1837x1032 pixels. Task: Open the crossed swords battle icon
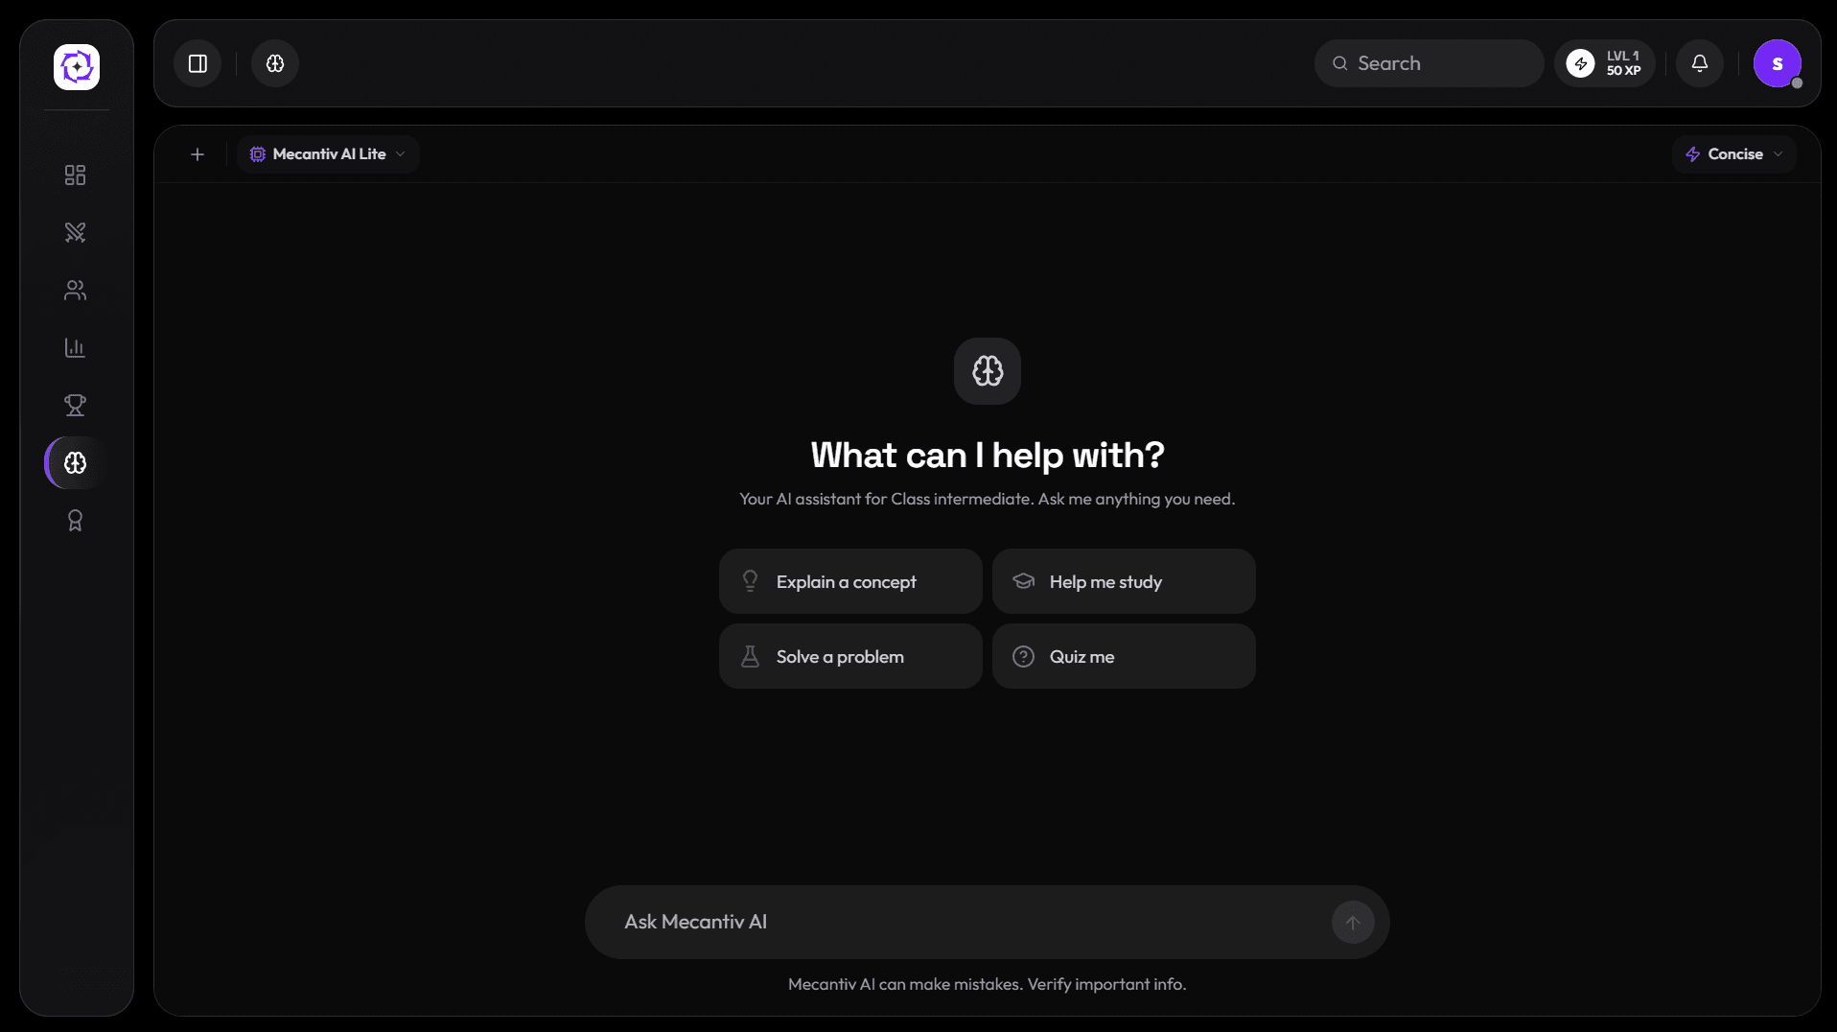(75, 232)
